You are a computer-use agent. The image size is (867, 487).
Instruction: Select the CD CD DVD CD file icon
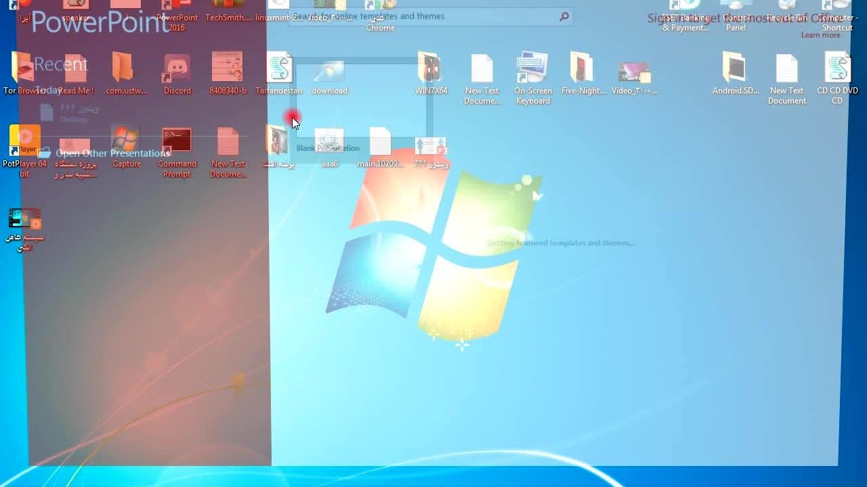(837, 72)
